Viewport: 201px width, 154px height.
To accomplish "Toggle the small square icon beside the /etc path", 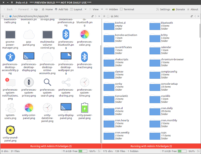I will 108,16.
